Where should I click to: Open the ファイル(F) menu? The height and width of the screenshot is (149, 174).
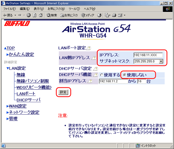click(x=10, y=9)
